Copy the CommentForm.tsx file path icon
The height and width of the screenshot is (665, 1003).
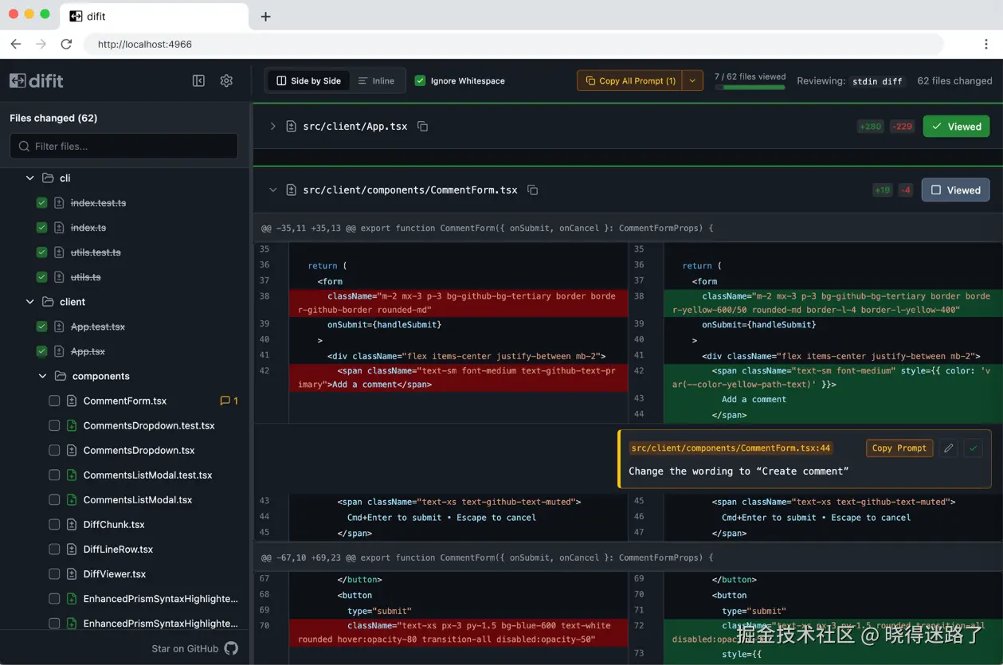[x=533, y=190]
